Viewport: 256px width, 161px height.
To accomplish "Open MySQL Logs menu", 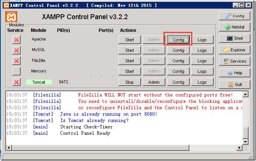I will pyautogui.click(x=202, y=50).
